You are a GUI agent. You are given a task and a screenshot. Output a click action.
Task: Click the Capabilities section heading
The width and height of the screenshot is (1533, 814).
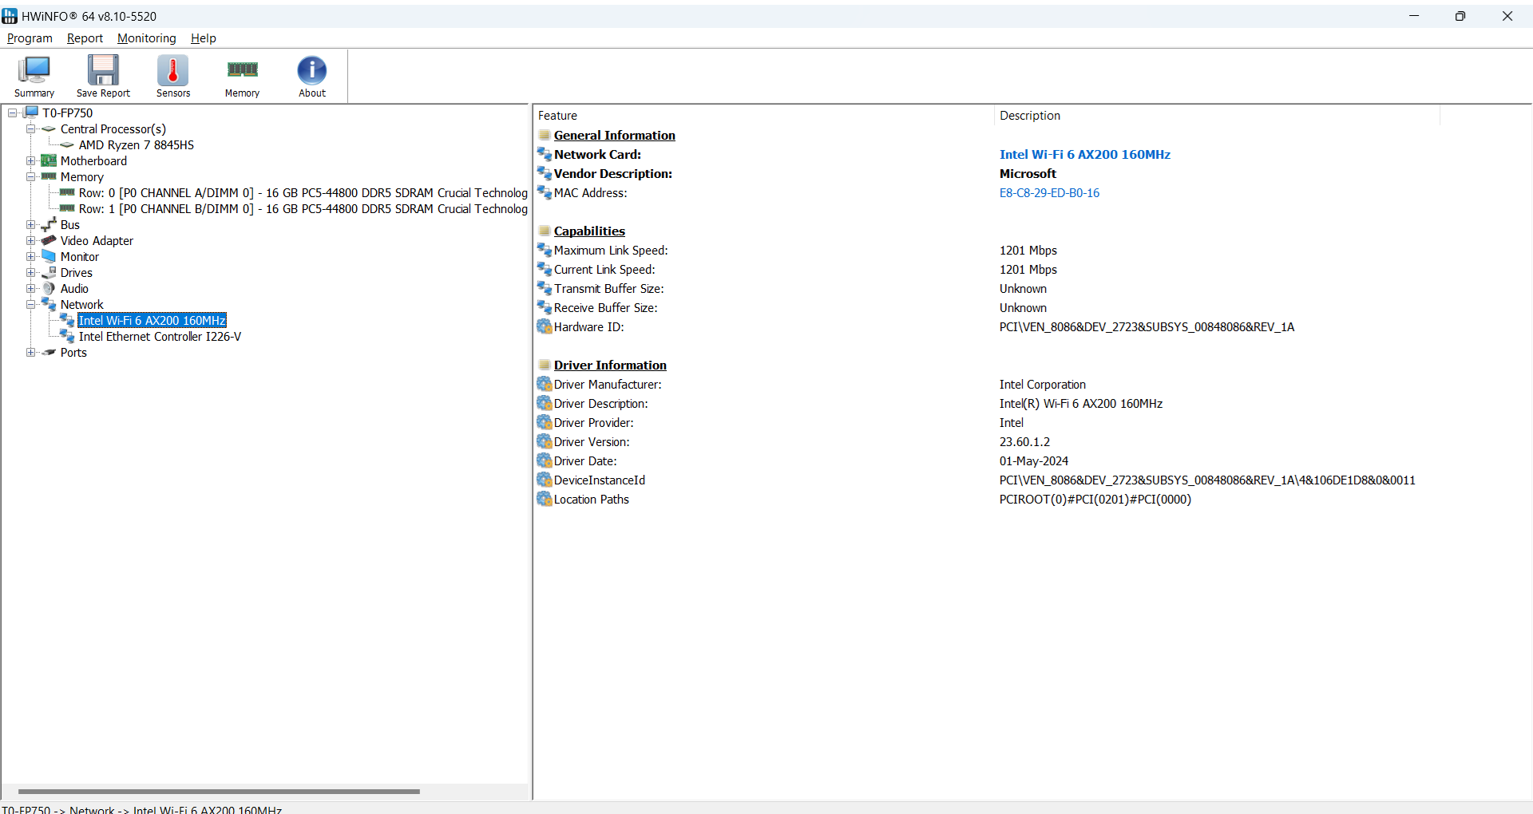(x=589, y=231)
